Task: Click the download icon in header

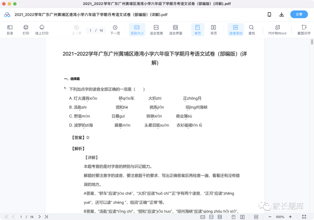Action: click(x=281, y=15)
